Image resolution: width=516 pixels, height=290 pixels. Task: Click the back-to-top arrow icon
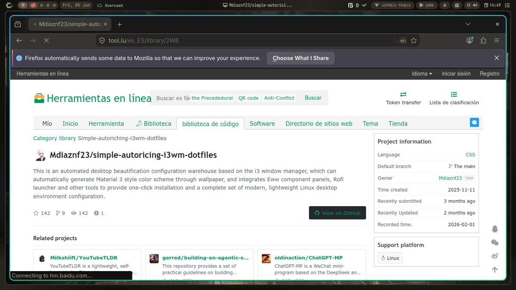[x=495, y=270]
